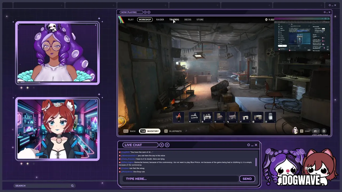Select the workshop slot with the medical plus icon
The height and width of the screenshot is (192, 342).
click(x=258, y=117)
